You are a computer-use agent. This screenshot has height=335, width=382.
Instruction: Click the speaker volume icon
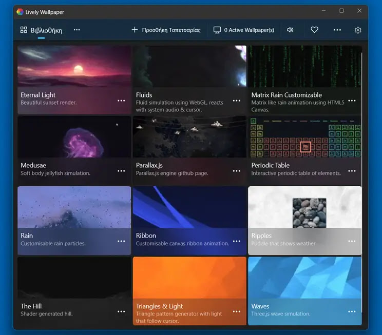coord(290,30)
